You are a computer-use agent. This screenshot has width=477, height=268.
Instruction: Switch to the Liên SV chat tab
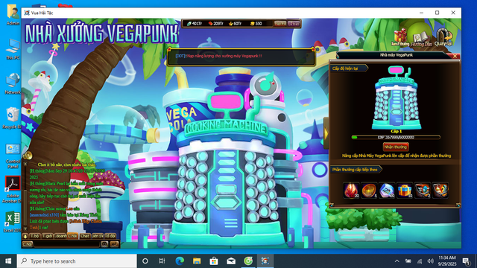tap(98, 236)
